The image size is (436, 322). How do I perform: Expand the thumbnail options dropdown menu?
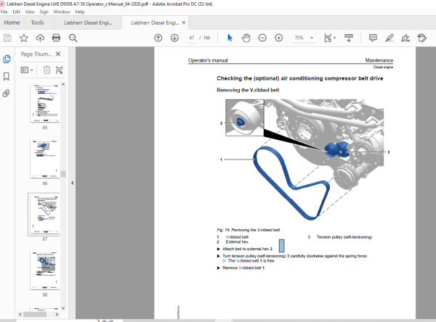click(27, 70)
